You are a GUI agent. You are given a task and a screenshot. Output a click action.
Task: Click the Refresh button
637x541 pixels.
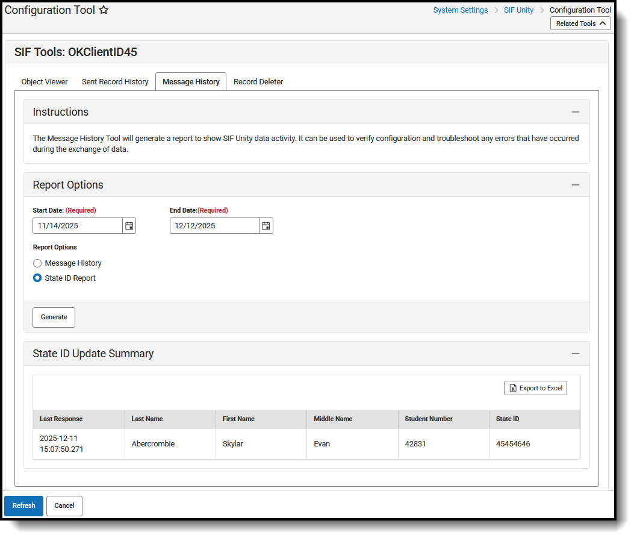[x=23, y=505]
